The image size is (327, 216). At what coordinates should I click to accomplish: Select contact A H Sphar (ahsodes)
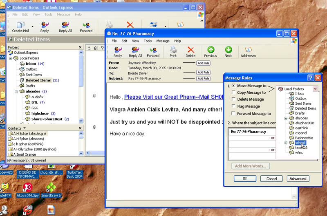(x=26, y=139)
